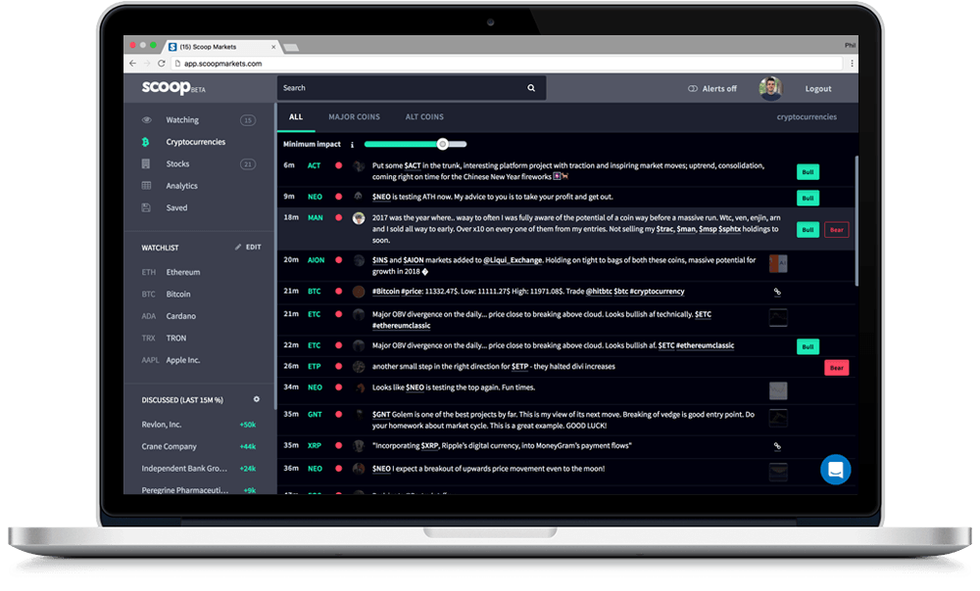The image size is (980, 591).
Task: Click the #ethereumclassic hashtag in 22m post
Action: point(705,345)
